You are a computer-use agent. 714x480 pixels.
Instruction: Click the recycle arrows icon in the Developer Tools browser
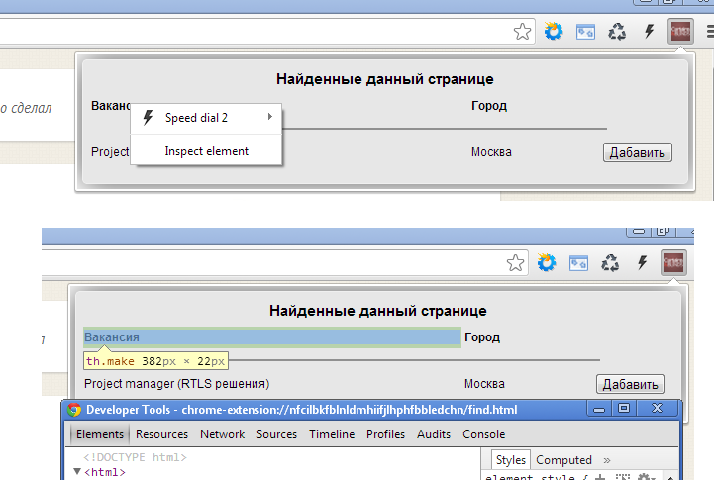point(610,263)
